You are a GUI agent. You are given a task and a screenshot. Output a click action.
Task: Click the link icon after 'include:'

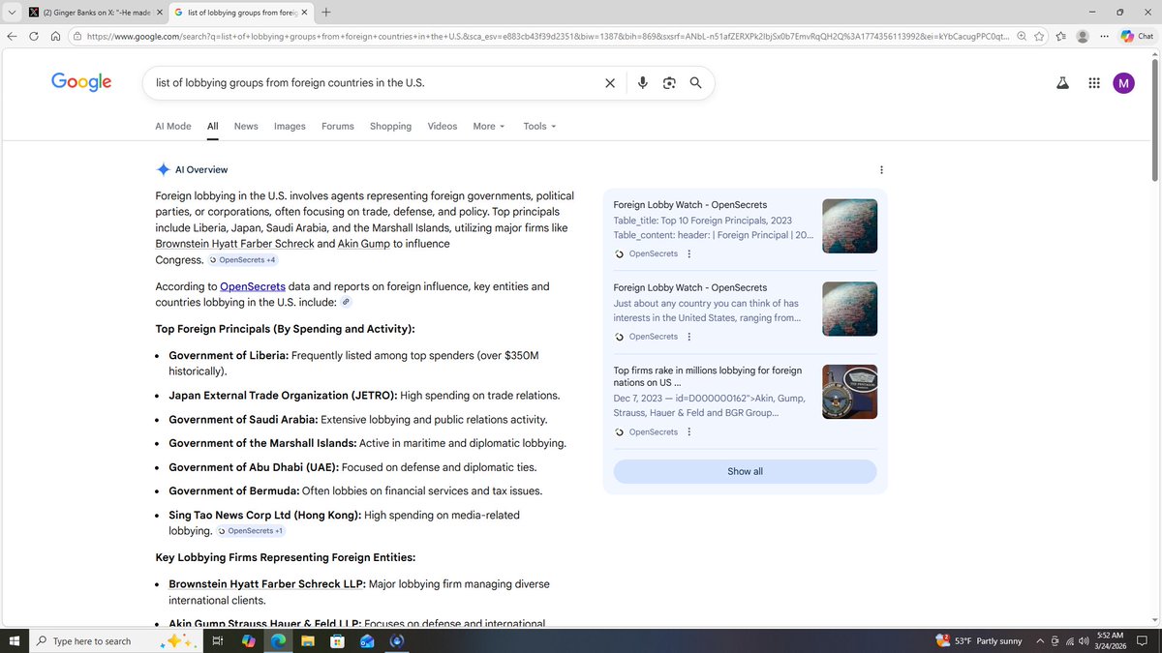[x=346, y=302]
